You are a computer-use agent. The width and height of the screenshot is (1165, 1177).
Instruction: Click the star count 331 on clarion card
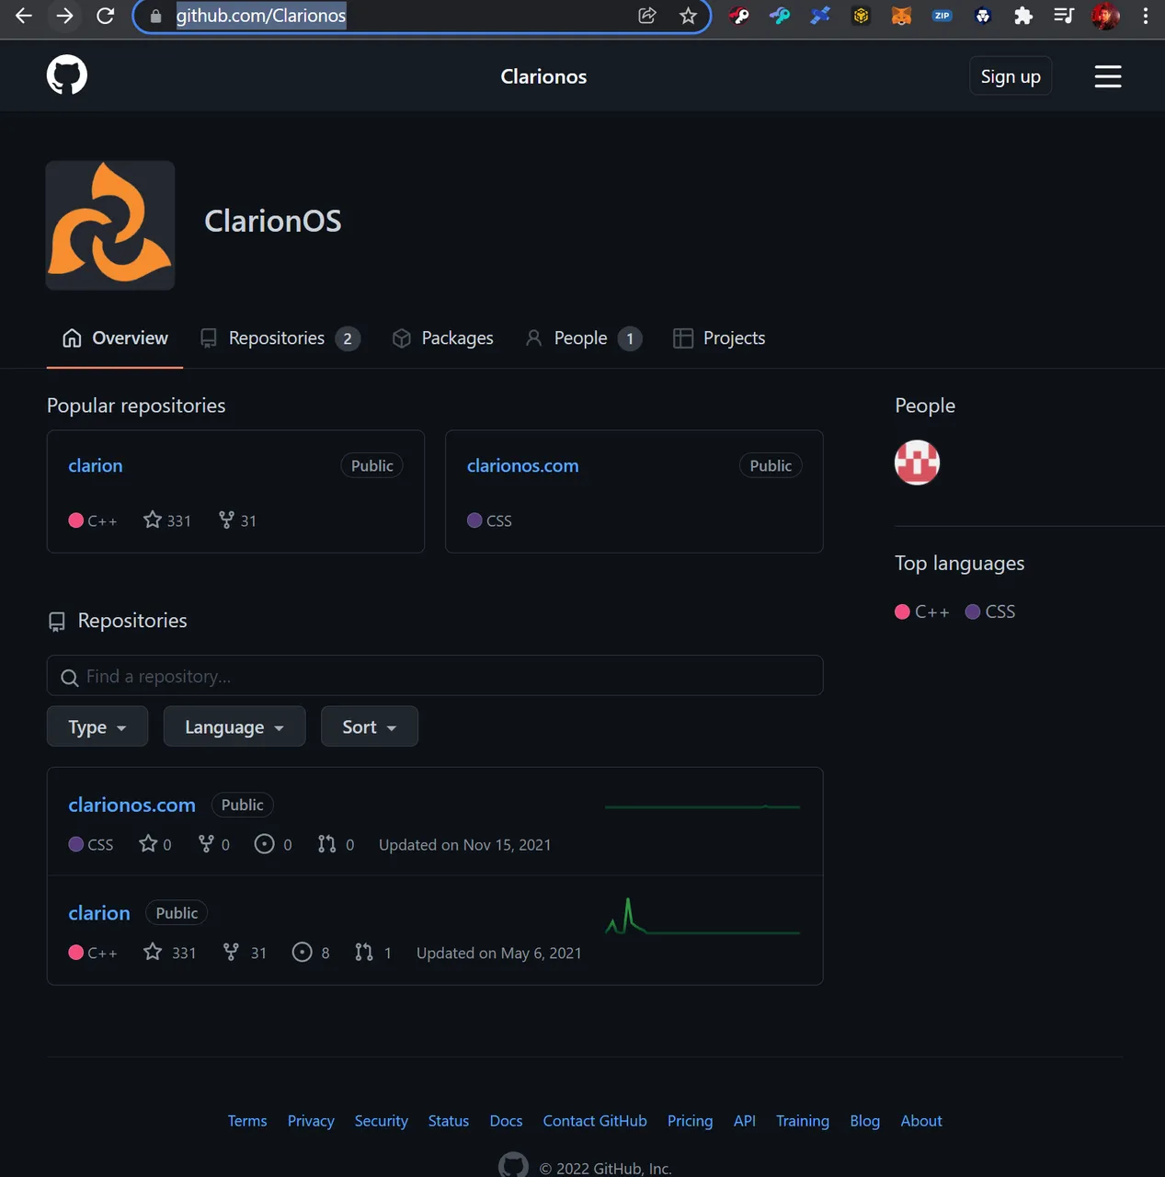coord(167,520)
